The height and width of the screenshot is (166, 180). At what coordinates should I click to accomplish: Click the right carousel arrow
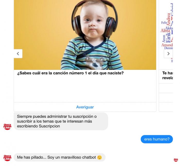(168, 54)
